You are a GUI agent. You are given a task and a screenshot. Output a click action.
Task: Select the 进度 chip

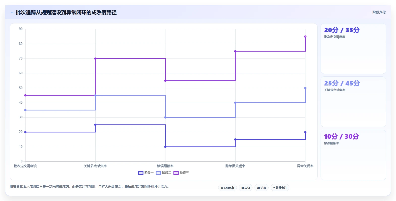pos(262,188)
